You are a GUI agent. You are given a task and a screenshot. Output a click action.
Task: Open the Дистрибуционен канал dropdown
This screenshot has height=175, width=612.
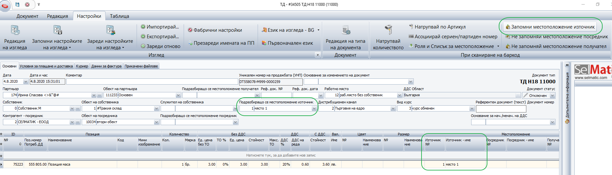click(393, 109)
